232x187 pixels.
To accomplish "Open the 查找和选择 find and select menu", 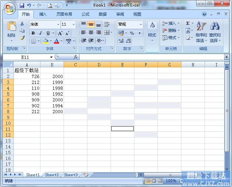I will [x=215, y=32].
